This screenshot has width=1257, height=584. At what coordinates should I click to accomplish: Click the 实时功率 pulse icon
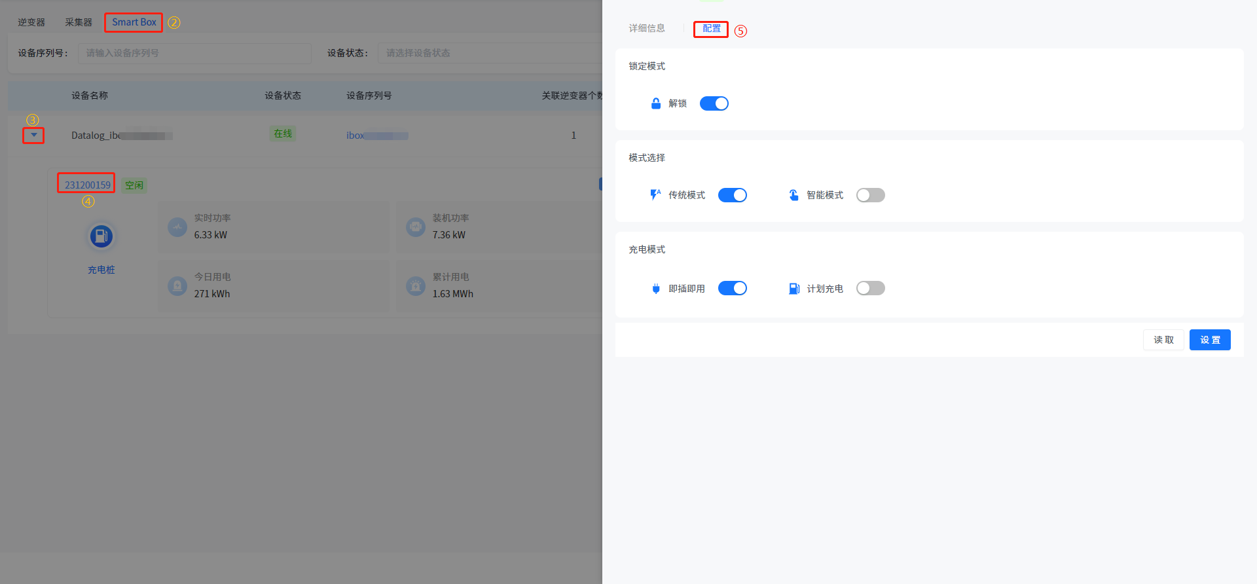[177, 227]
